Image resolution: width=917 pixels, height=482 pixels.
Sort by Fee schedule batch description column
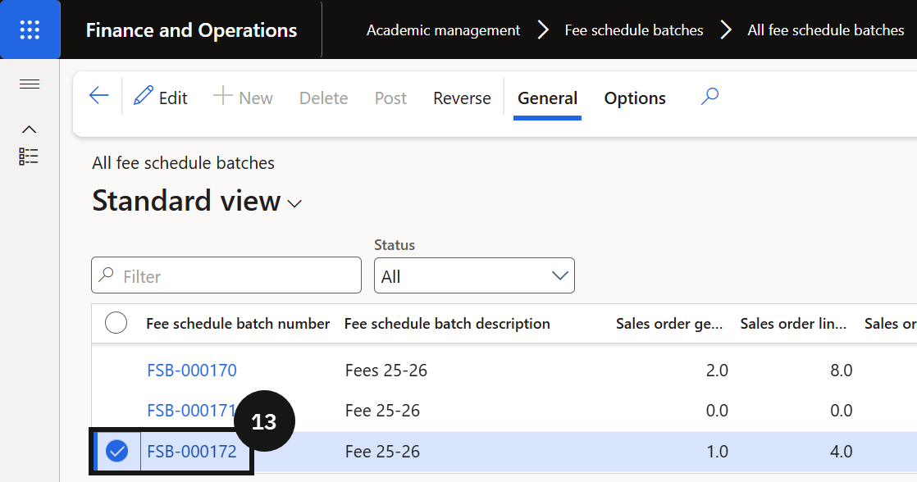447,324
